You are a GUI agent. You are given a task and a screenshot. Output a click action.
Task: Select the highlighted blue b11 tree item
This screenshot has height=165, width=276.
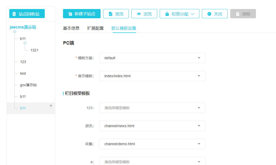[23, 108]
